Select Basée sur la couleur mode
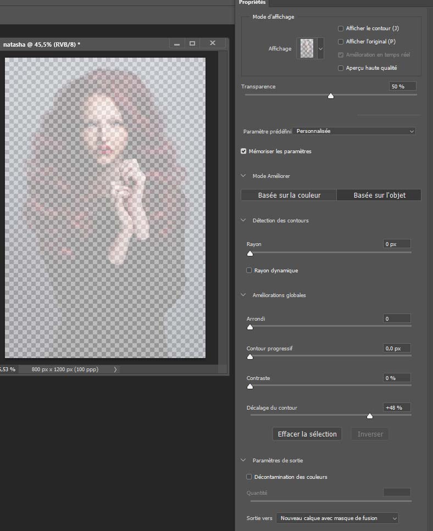 click(x=288, y=195)
